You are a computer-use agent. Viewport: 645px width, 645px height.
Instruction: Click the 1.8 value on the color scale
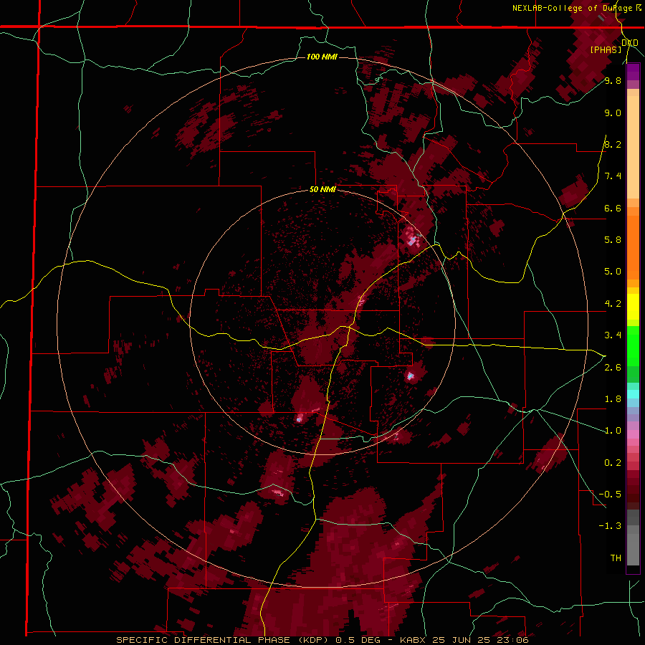click(x=613, y=399)
